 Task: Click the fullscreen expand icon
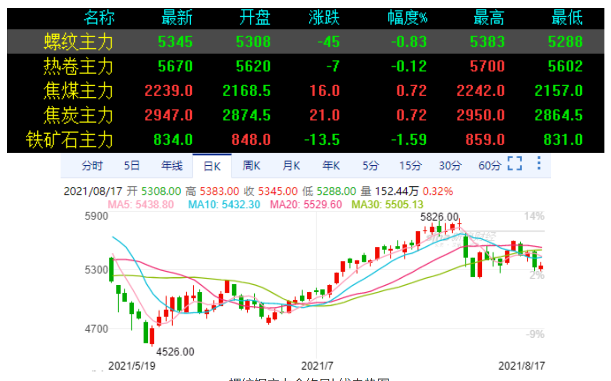514,164
